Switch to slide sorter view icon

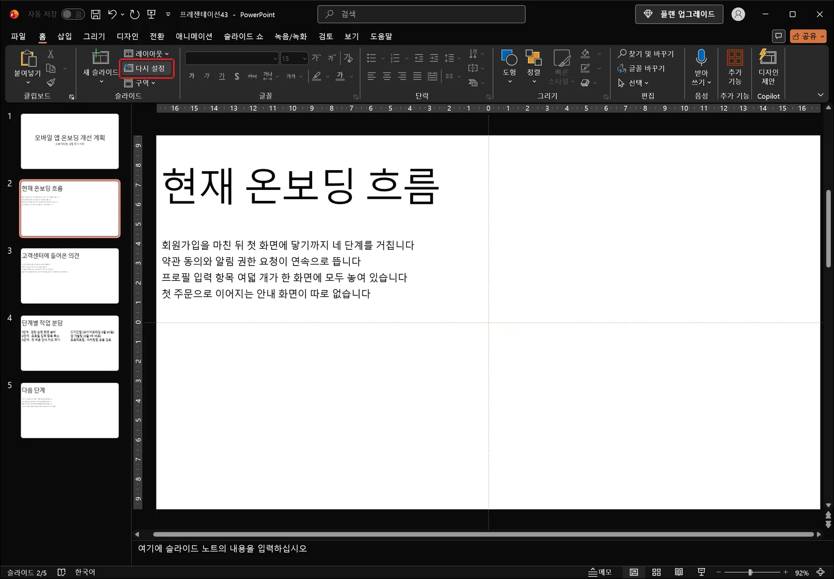coord(656,572)
